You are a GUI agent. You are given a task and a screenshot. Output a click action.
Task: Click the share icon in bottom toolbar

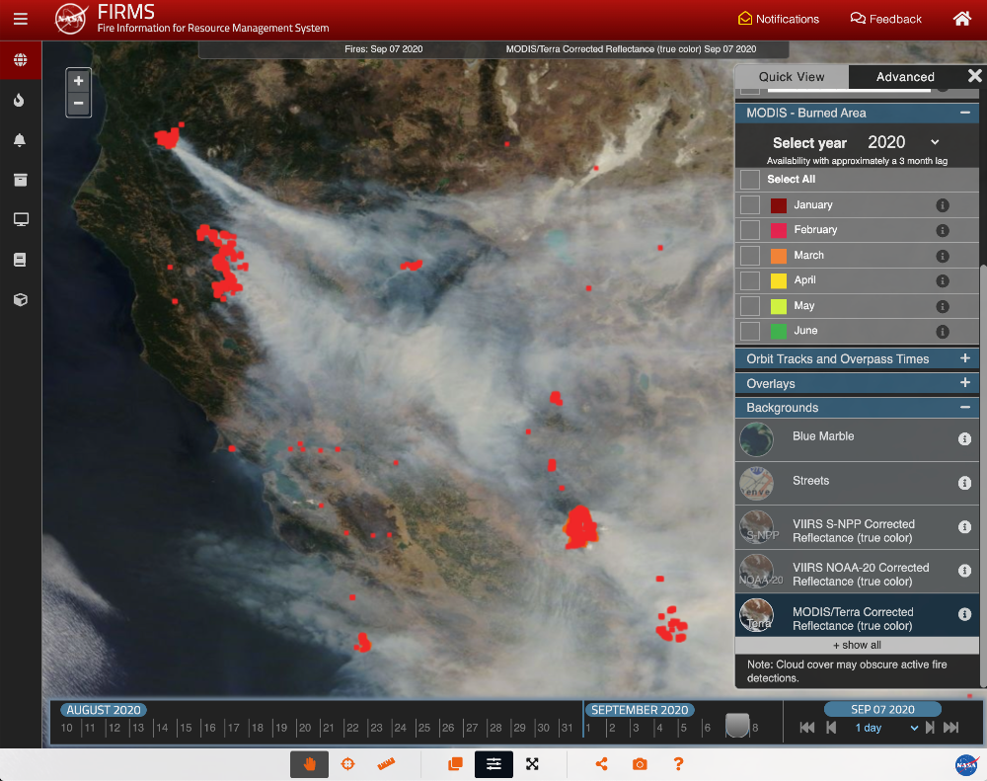coord(602,763)
